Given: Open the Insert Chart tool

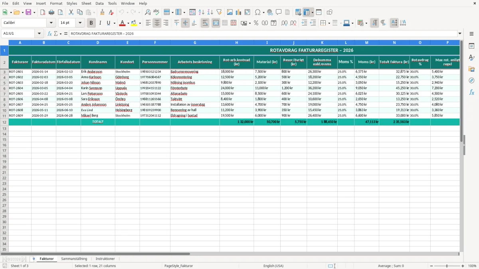Looking at the screenshot, I should (x=238, y=12).
